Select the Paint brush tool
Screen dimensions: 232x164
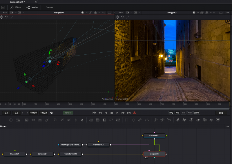[46, 120]
